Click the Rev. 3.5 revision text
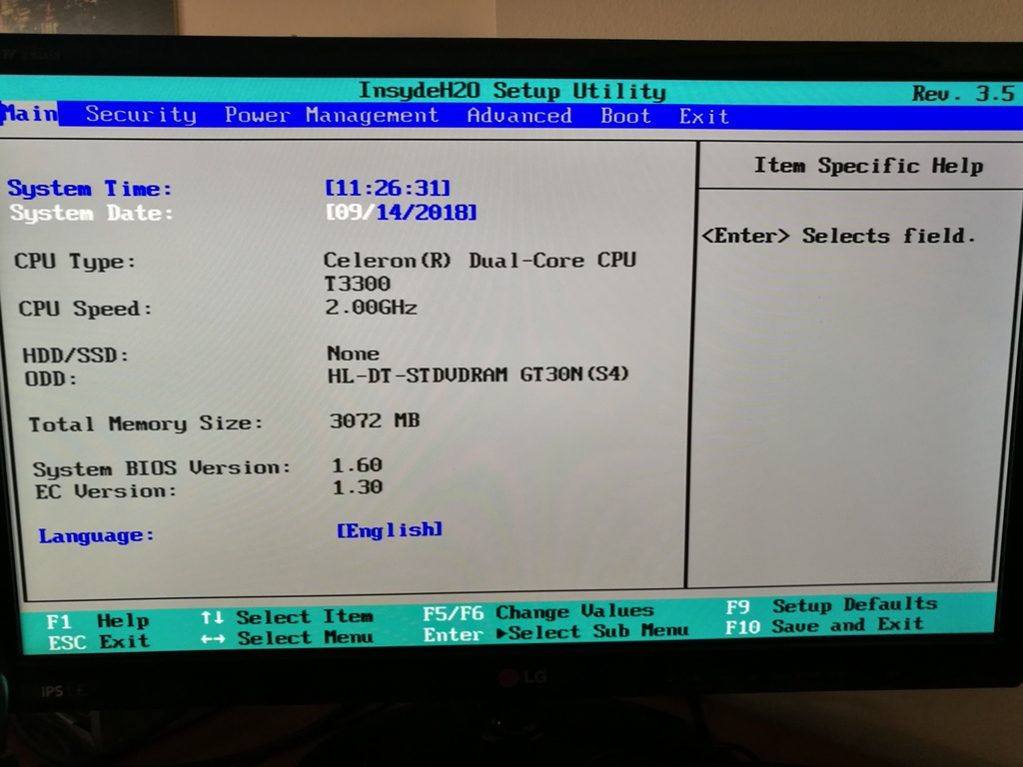The height and width of the screenshot is (767, 1023). pyautogui.click(x=963, y=94)
